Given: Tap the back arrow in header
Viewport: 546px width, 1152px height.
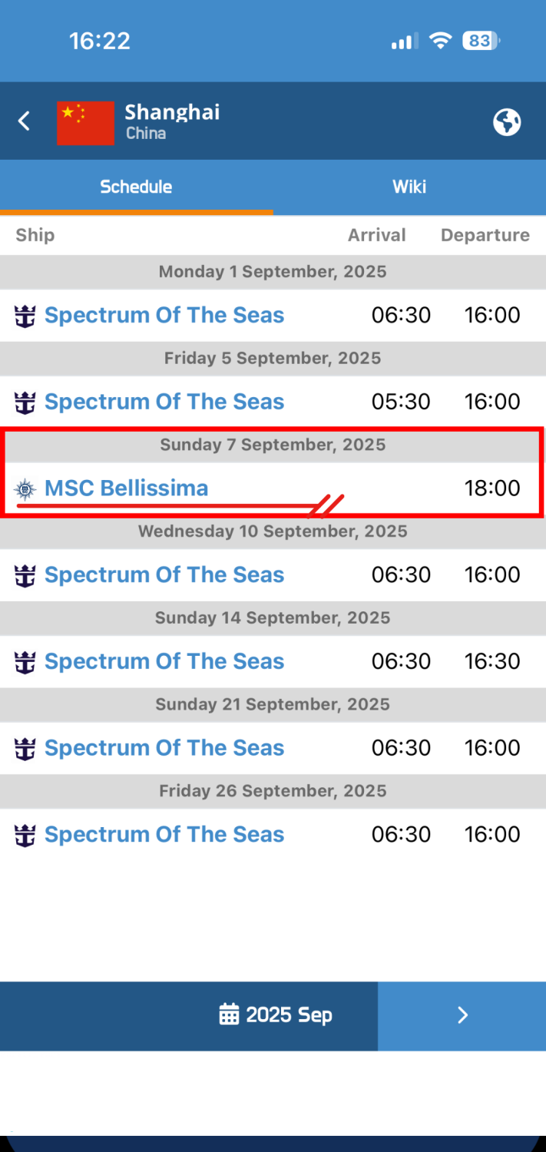Looking at the screenshot, I should pyautogui.click(x=25, y=121).
